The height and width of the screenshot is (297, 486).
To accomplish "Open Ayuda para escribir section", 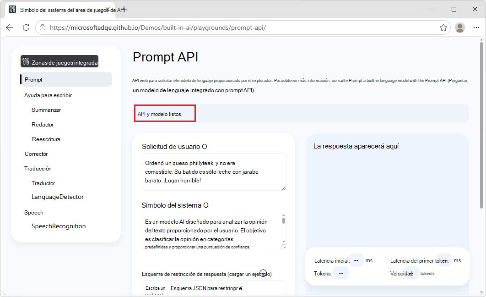I will 48,95.
